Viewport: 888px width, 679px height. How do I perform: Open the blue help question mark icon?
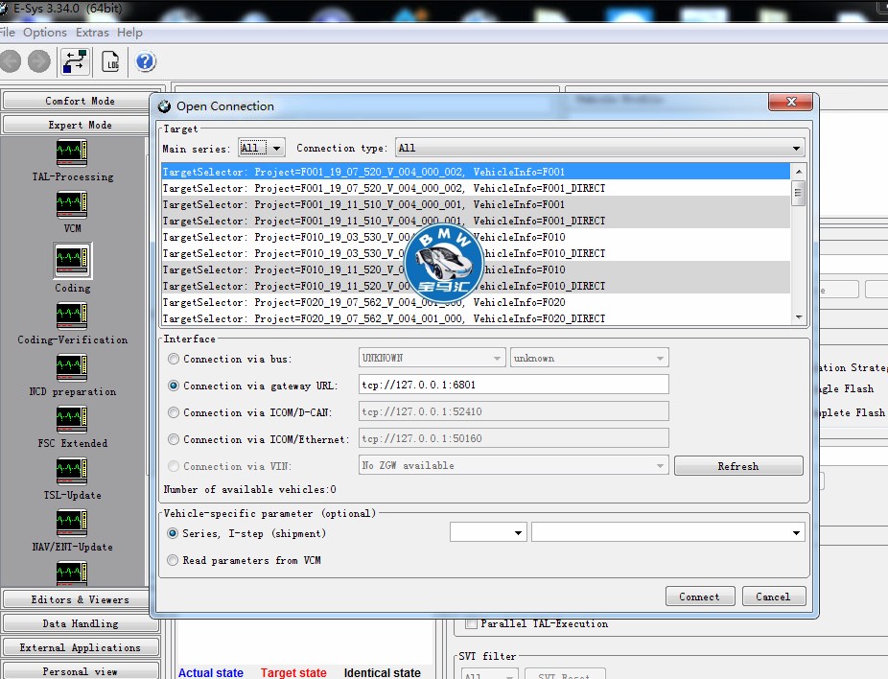tap(145, 61)
